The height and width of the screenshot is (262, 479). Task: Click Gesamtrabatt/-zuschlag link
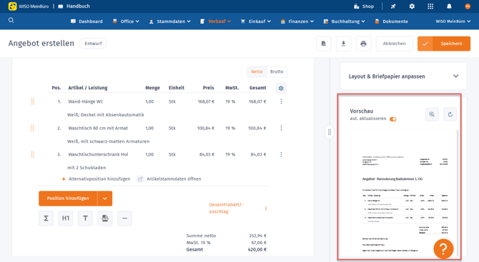(227, 208)
